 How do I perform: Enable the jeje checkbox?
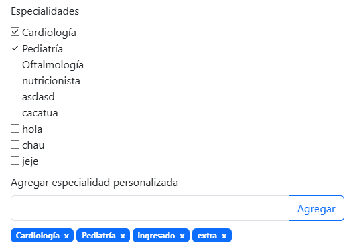[15, 161]
